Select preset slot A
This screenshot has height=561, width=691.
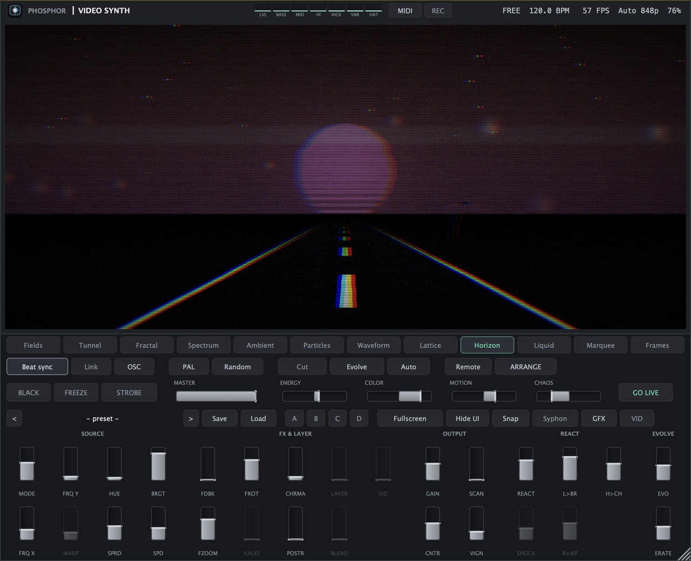294,419
